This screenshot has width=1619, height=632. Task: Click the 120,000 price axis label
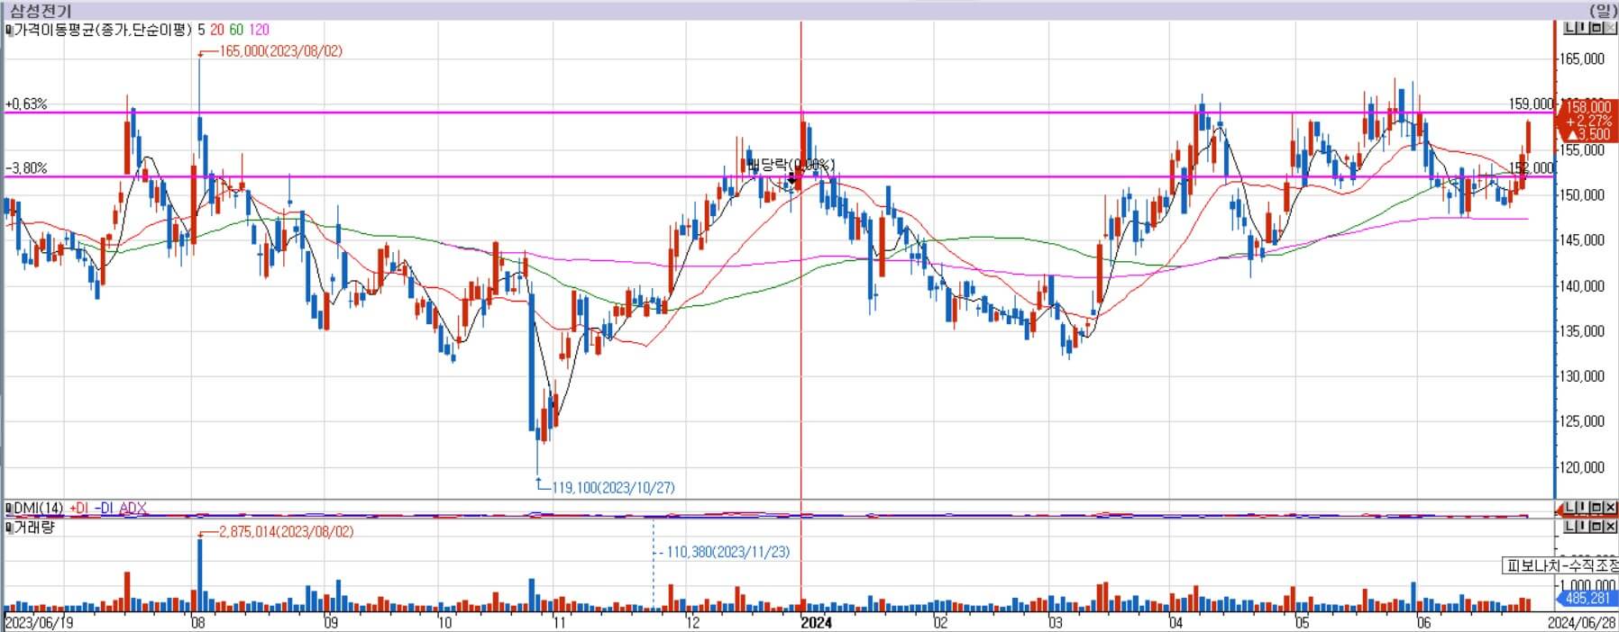1583,467
